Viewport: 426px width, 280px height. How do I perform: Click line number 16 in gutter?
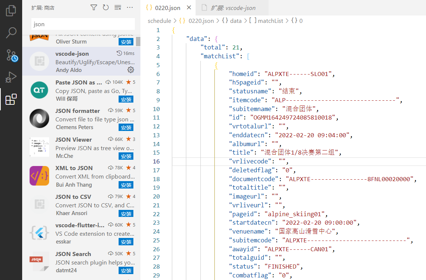click(x=156, y=162)
